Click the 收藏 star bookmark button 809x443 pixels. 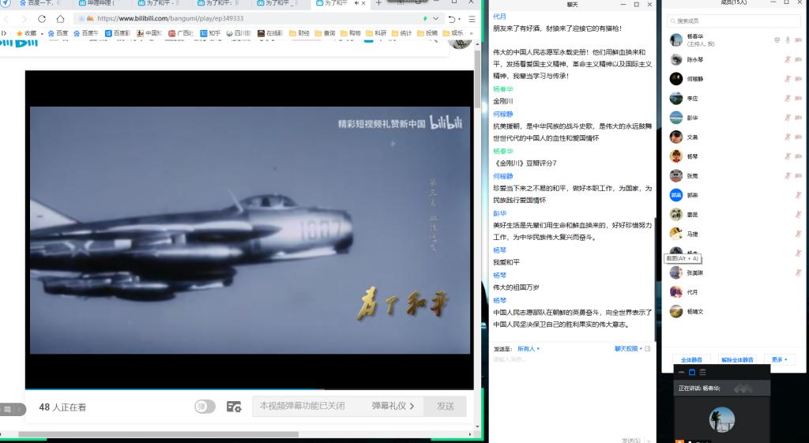click(x=27, y=33)
